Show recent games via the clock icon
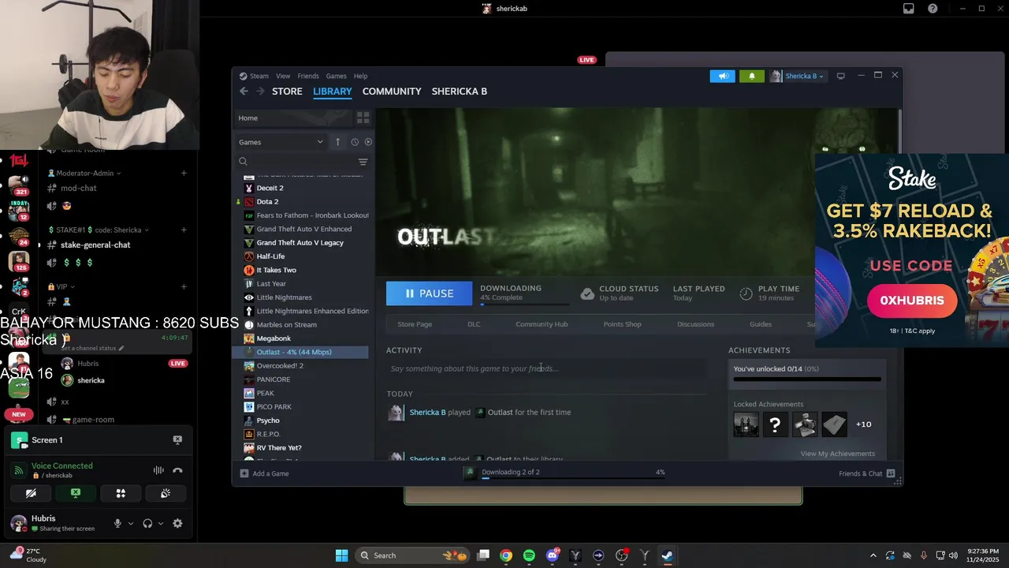Screen dimensions: 1009x568 point(355,142)
